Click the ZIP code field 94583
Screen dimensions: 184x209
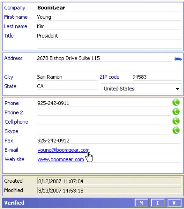(x=157, y=77)
